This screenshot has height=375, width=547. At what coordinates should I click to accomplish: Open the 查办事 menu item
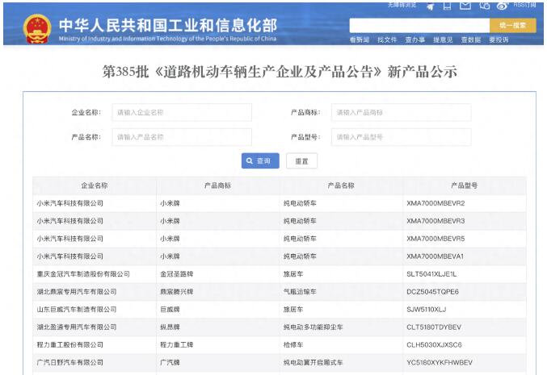[x=414, y=40]
